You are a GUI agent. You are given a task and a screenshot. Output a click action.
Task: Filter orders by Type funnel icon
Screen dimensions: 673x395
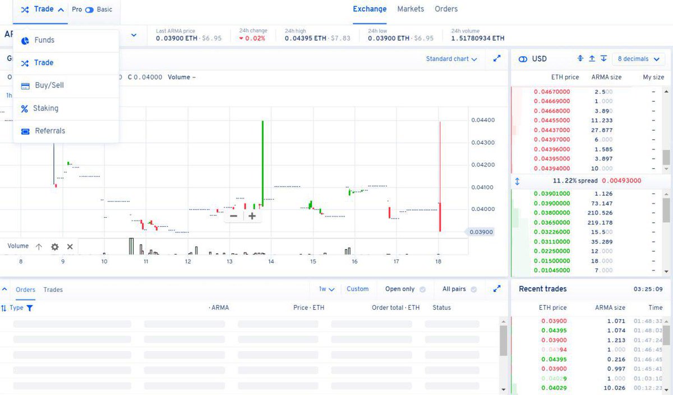point(30,307)
